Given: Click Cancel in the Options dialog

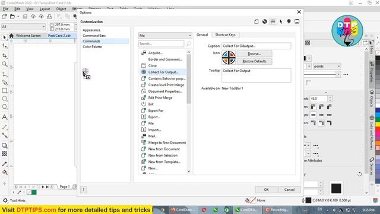Looking at the screenshot, I should pos(289,190).
